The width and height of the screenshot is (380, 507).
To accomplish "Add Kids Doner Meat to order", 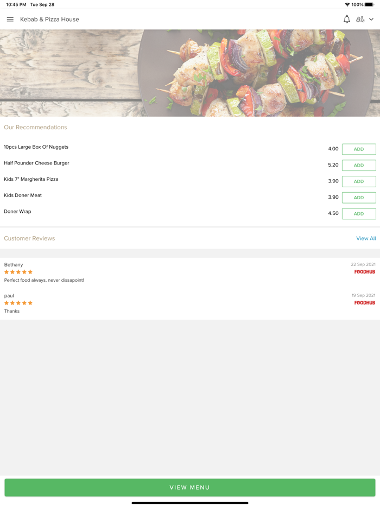I will 359,198.
